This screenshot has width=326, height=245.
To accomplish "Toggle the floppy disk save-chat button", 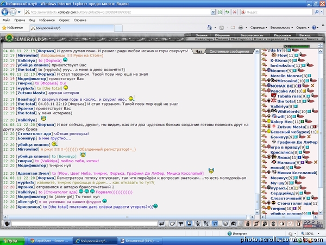I will [x=189, y=224].
